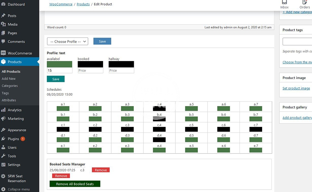Toggle seat e.7 in the seat grid
The width and height of the screenshot is (312, 192).
pos(255,150)
